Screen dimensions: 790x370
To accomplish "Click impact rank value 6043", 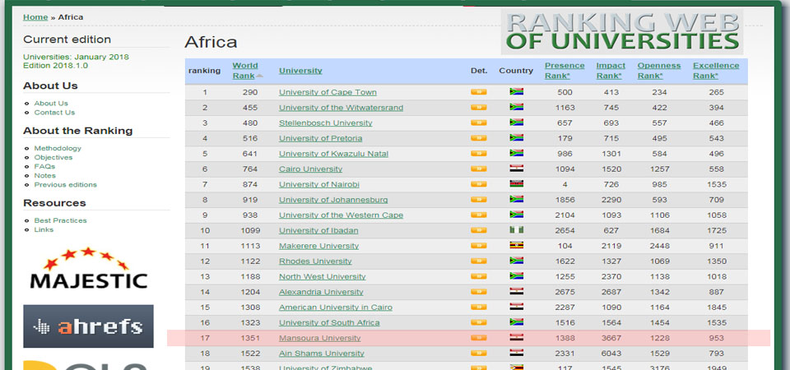I will coord(611,354).
